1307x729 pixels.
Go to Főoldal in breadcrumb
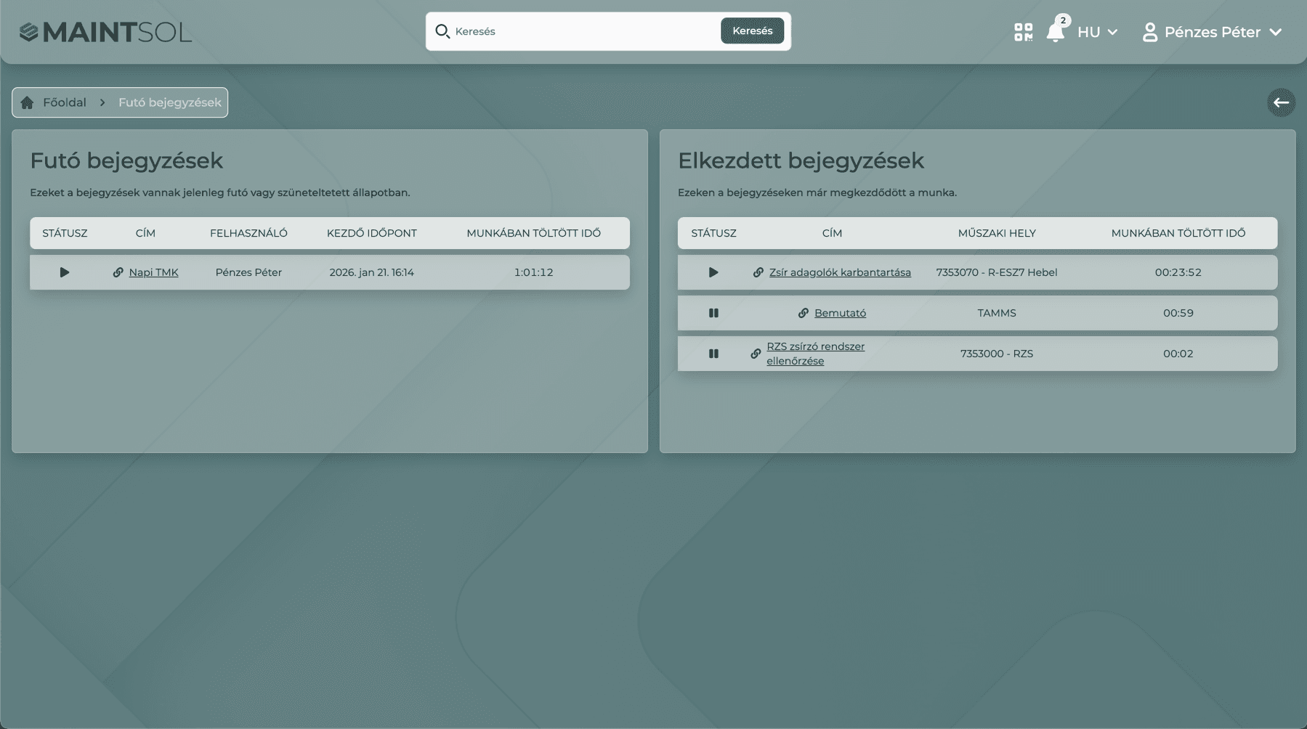(64, 102)
